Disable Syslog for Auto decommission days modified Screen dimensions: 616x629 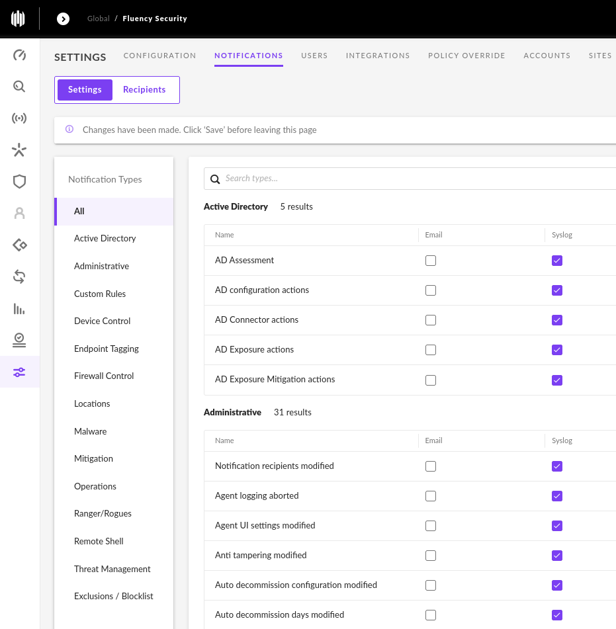(x=557, y=615)
